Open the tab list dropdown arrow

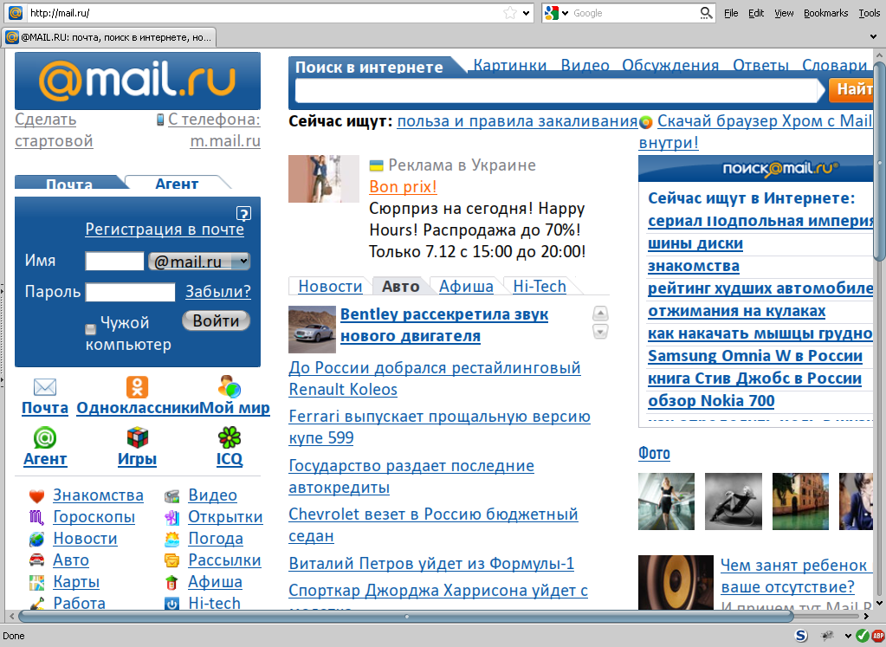pos(874,37)
